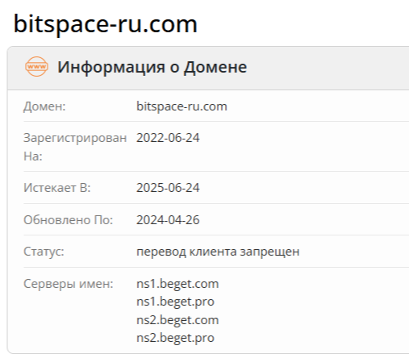This screenshot has height=354, width=409.
Task: Click the bitspace-ru.com page title
Action: pyautogui.click(x=106, y=25)
